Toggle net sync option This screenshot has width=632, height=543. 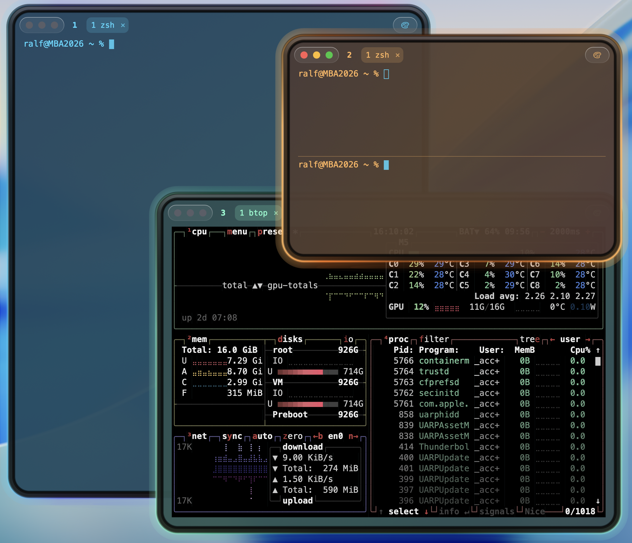tap(232, 436)
